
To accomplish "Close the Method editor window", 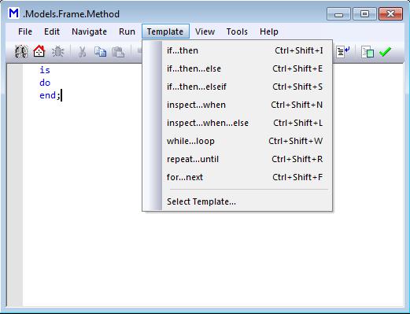I will tap(390, 14).
